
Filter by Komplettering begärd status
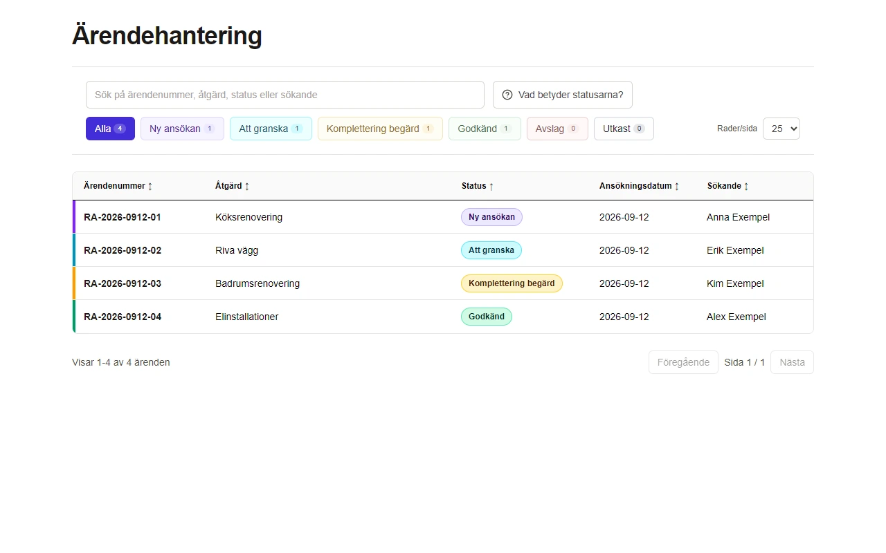click(x=380, y=129)
